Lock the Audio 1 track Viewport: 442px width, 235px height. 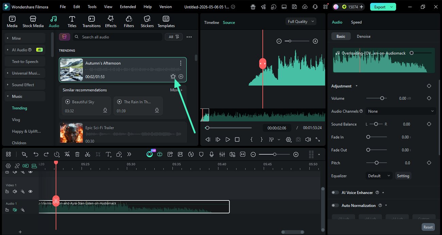point(7,210)
